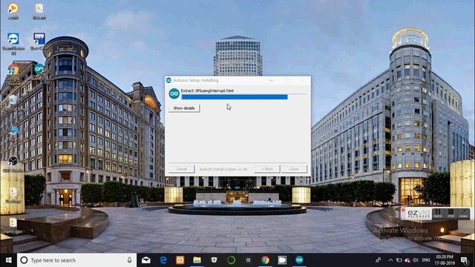This screenshot has width=475, height=267.
Task: Select the Dev-C++ desktop shortcut
Action: (x=39, y=42)
